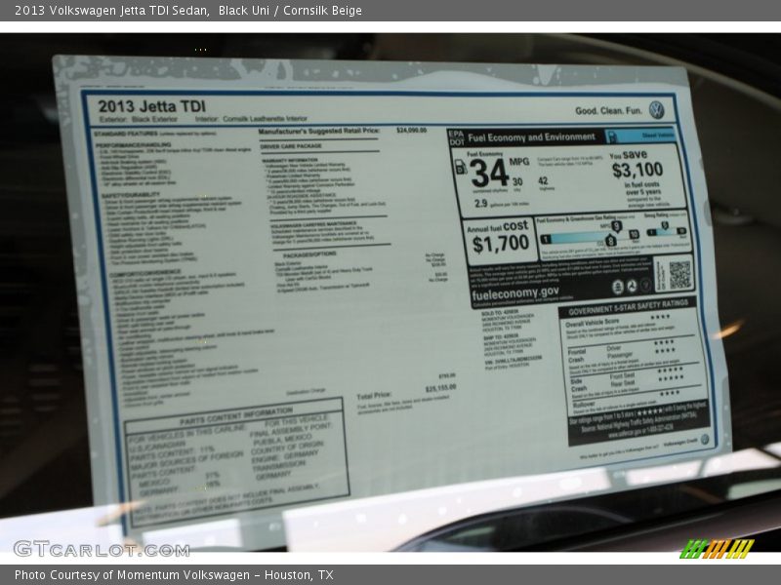
Task: Open the fueleconomy.gov link
Action: point(515,291)
